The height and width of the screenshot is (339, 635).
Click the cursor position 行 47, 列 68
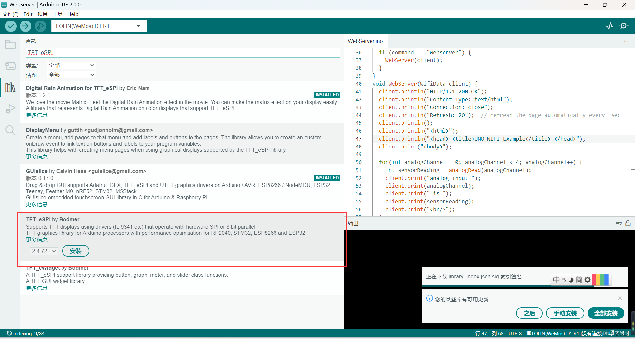(489, 333)
